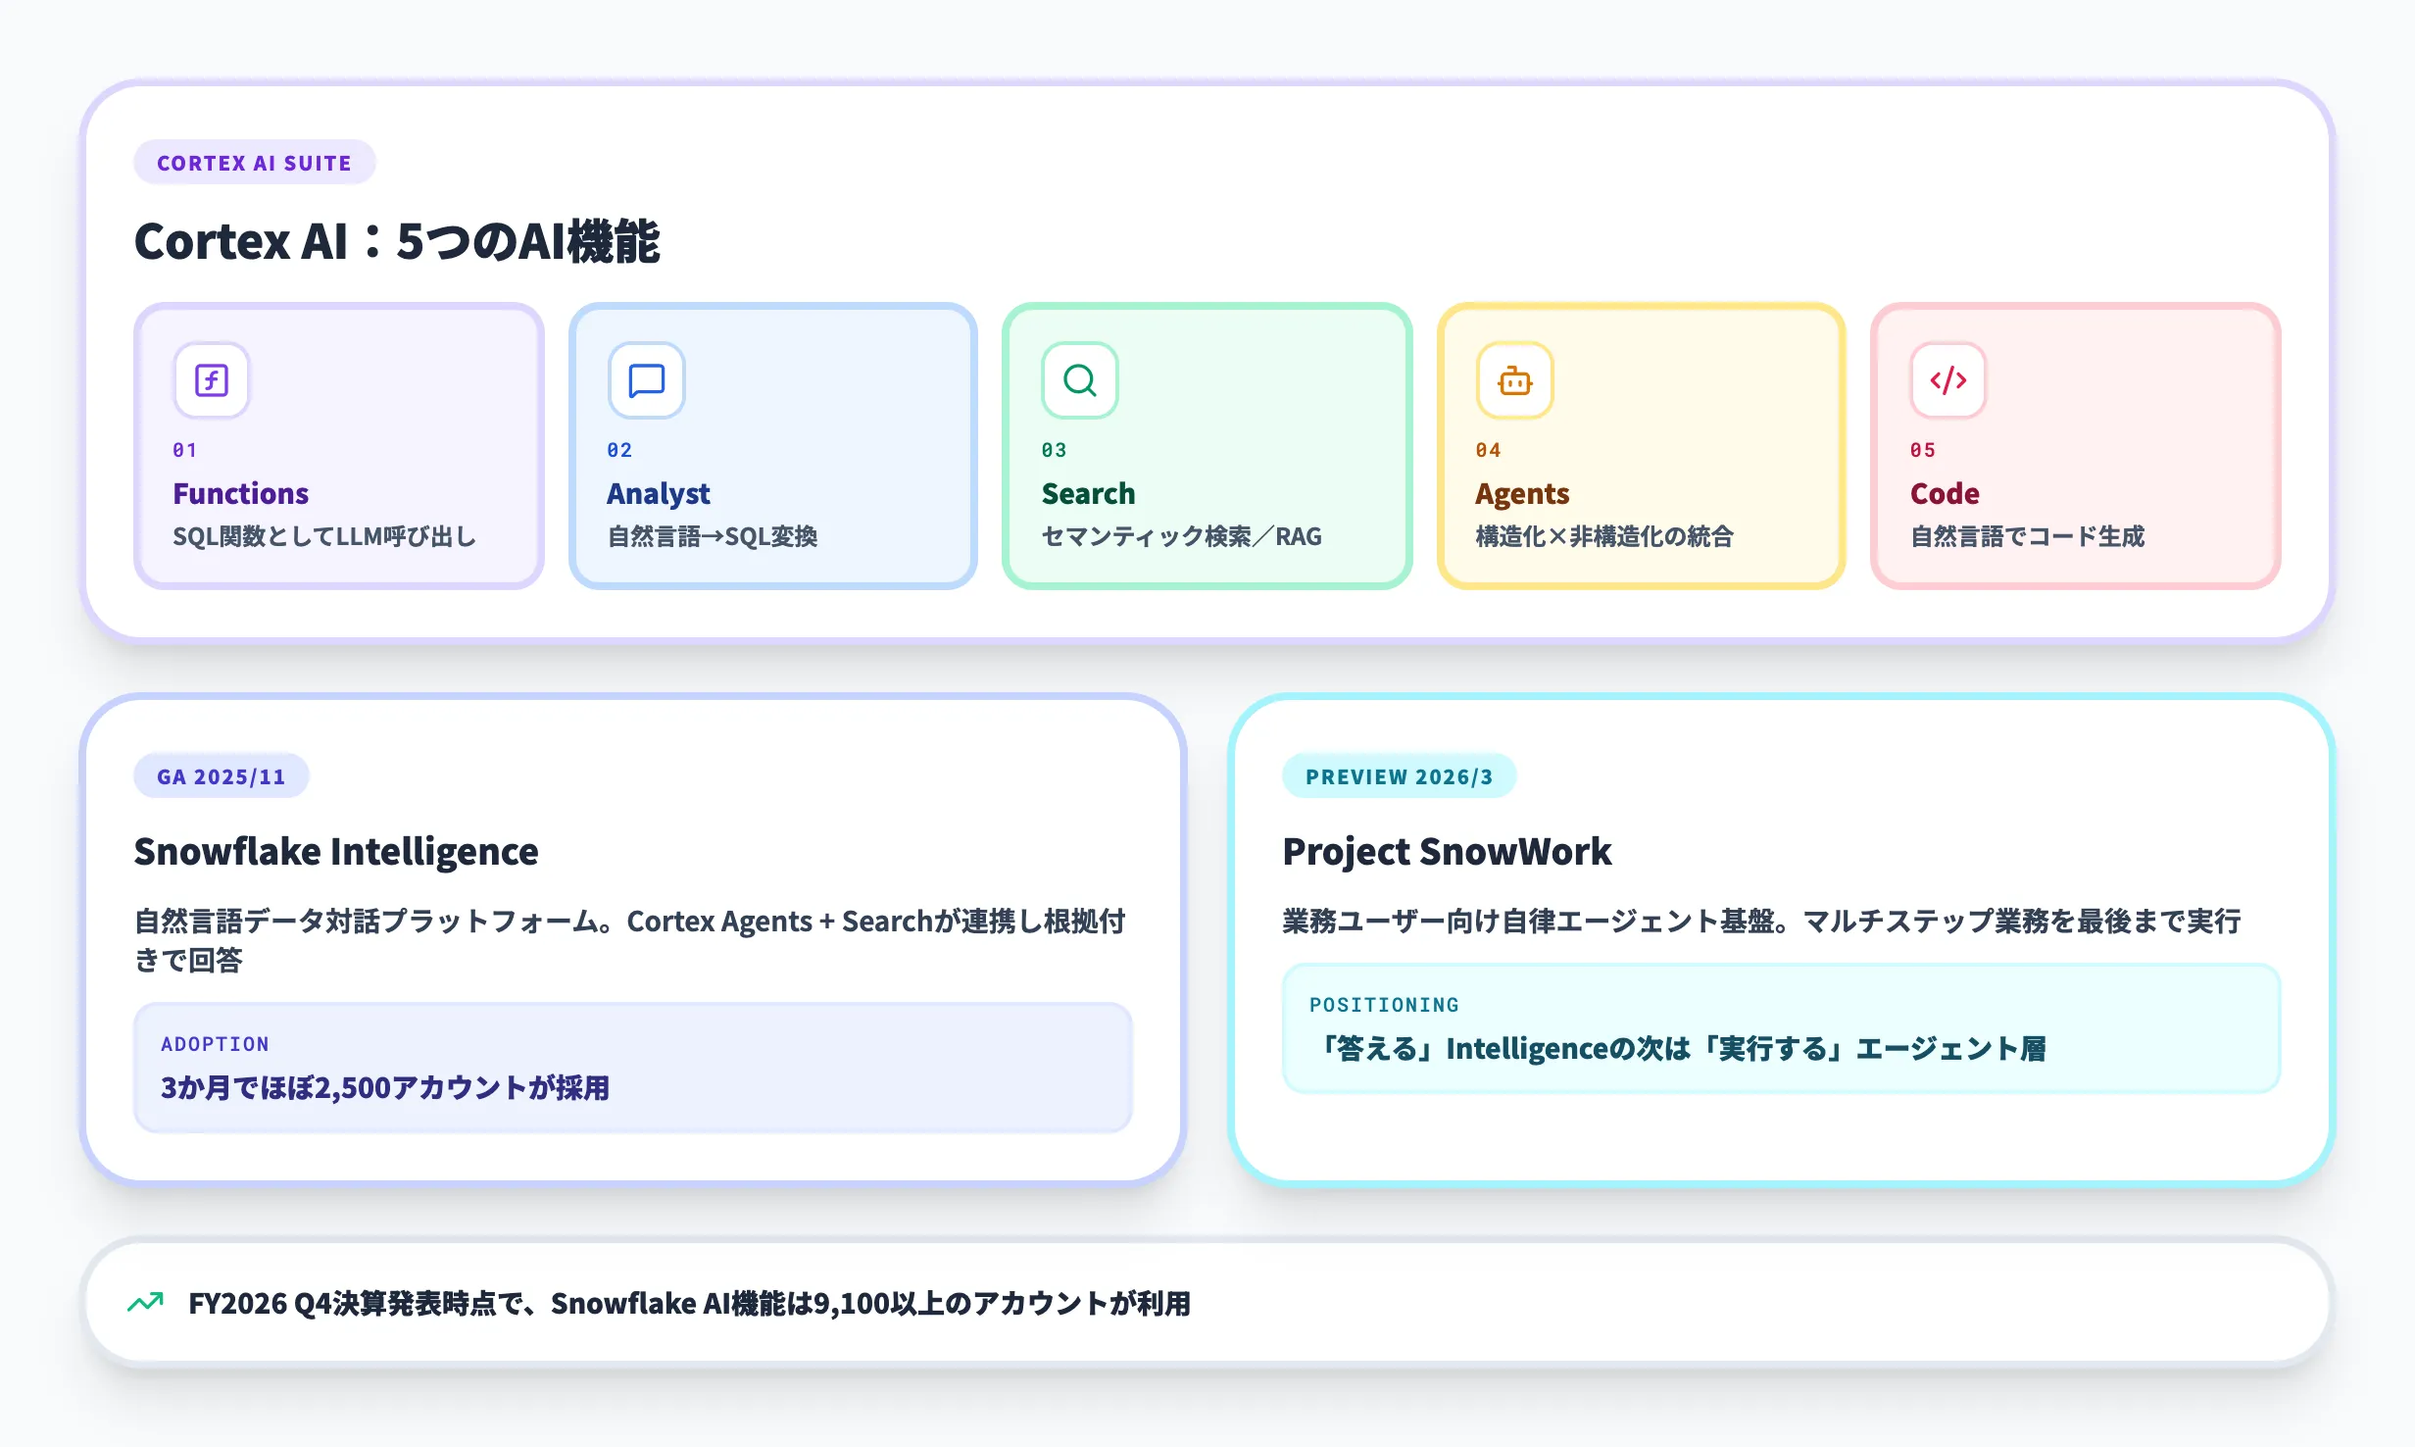Viewport: 2415px width, 1447px height.
Task: Select the PREVIEW 2026/3 badge
Action: click(1399, 775)
